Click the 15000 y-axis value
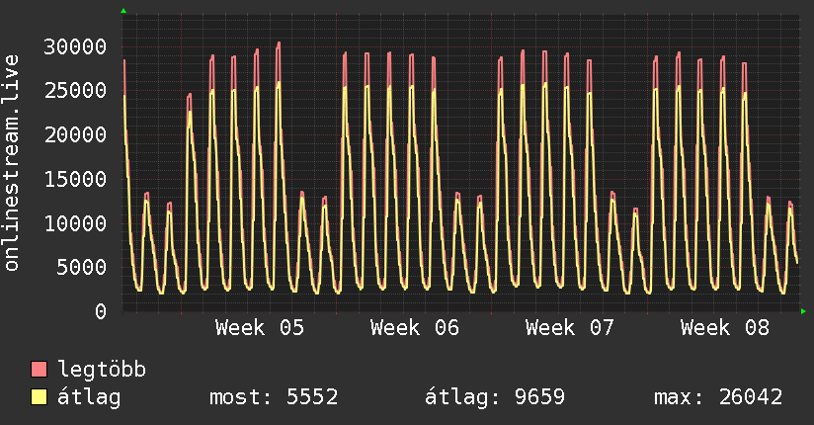This screenshot has height=425, width=814. [x=77, y=179]
